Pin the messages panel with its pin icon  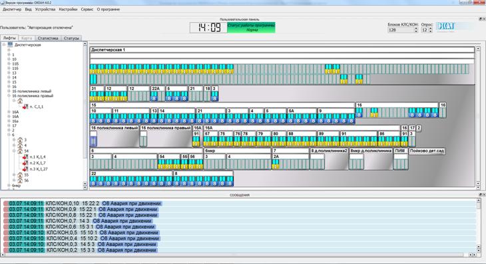(x=480, y=195)
